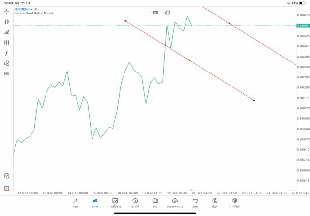The height and width of the screenshot is (216, 310).
Task: Open the drawing objects shapes icon
Action: pyautogui.click(x=6, y=63)
